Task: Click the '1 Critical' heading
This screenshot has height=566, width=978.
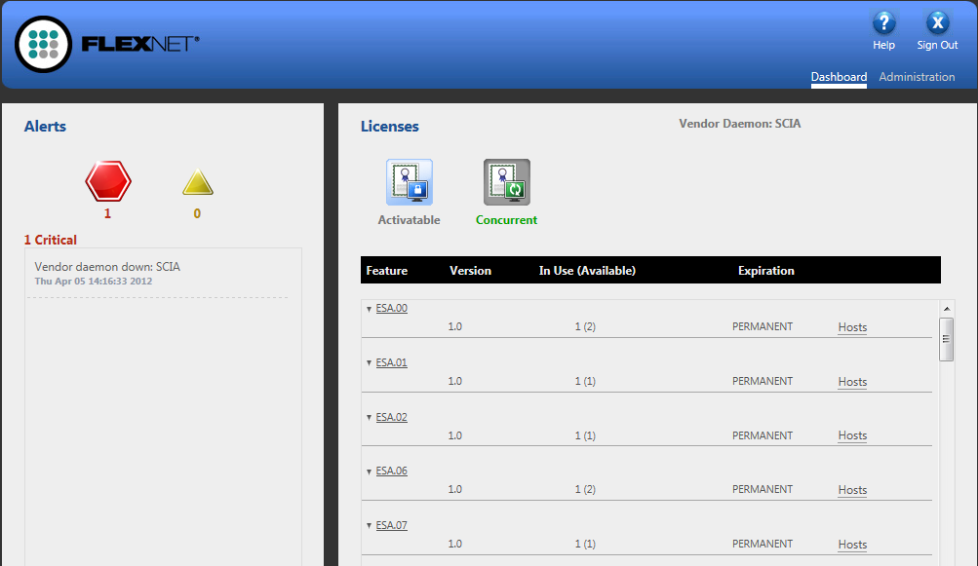Action: pos(51,240)
